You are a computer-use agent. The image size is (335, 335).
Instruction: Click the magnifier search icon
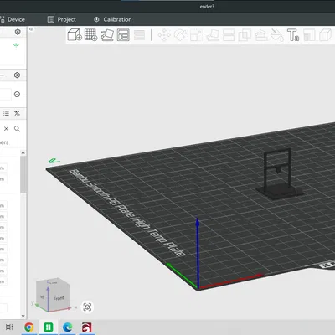click(17, 129)
